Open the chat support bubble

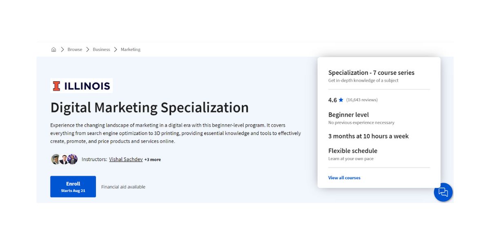443,192
